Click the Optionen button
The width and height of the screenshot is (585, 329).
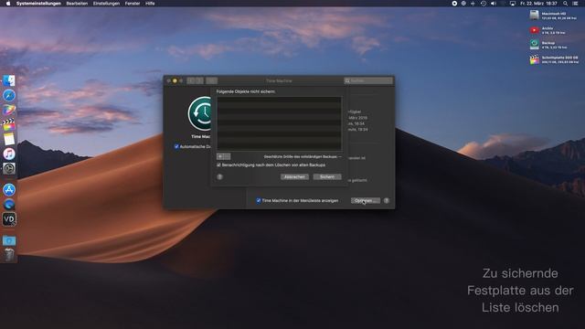[366, 201]
